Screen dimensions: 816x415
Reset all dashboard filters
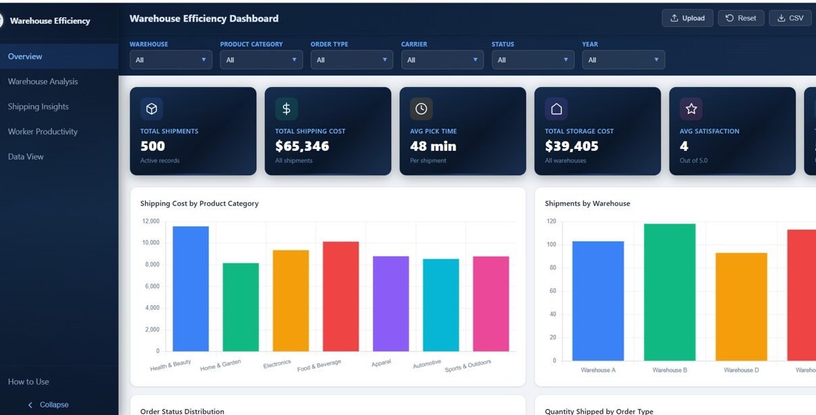click(740, 18)
